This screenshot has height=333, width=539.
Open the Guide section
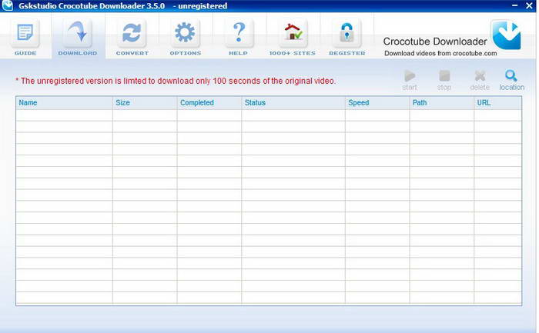point(25,37)
